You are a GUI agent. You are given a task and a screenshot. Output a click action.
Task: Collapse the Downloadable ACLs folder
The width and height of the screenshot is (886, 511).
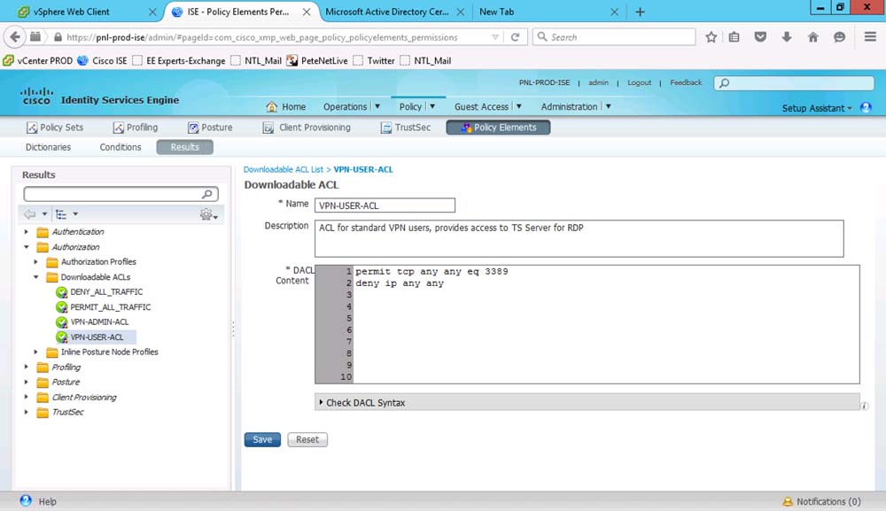tap(35, 277)
